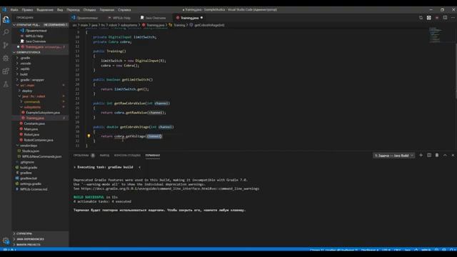This screenshot has height=257, width=457.
Task: Split the terminal pane
Action: 429,156
